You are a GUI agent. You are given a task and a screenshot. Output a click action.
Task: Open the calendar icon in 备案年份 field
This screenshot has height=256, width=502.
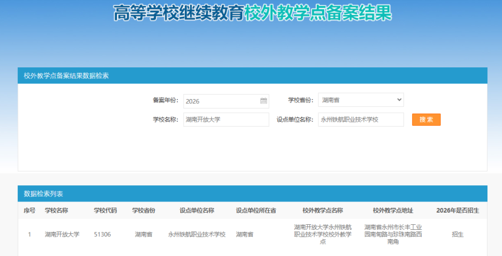click(263, 101)
